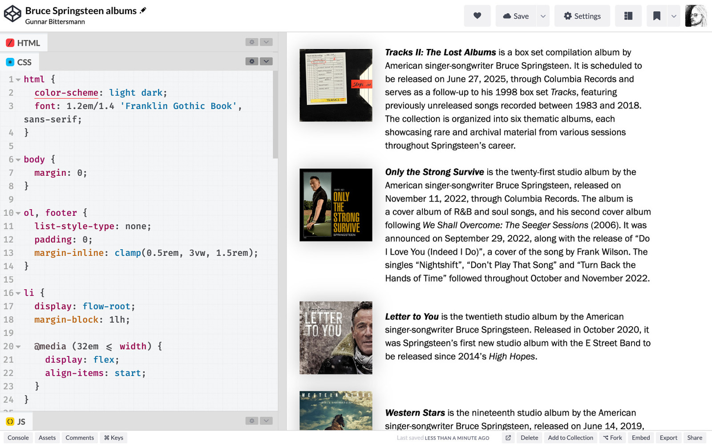Expand the HTML editor dropdown chevron
Viewport: 712px width, 445px height.
266,42
